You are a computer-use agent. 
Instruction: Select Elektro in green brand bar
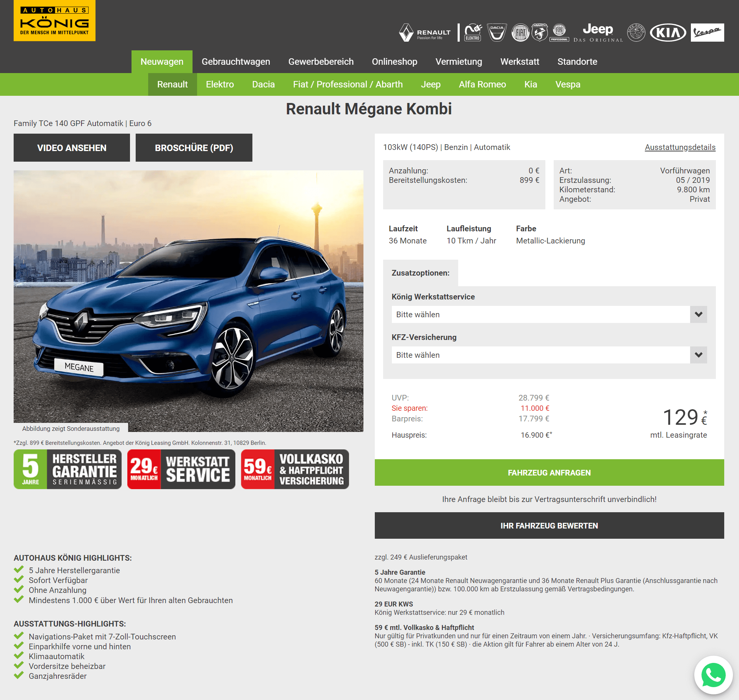tap(220, 84)
